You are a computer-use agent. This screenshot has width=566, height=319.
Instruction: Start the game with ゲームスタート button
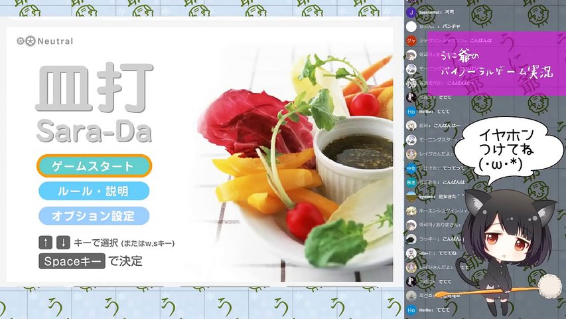click(94, 166)
